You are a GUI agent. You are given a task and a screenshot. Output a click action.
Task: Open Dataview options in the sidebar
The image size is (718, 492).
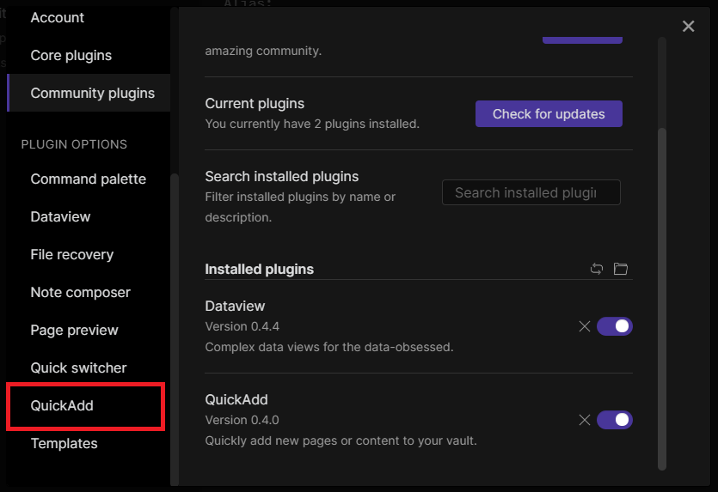89,216
